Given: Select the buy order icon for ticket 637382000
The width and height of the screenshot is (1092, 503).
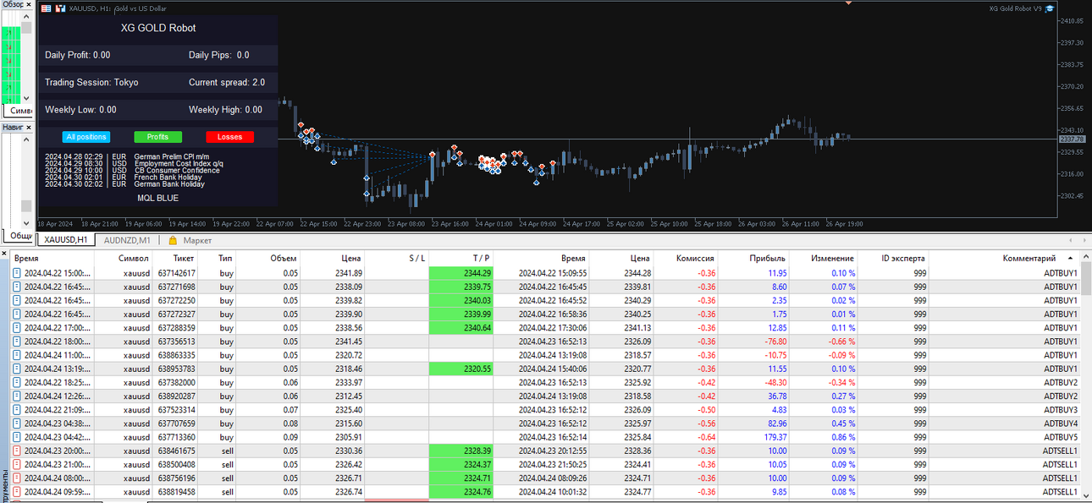Looking at the screenshot, I should coord(17,382).
